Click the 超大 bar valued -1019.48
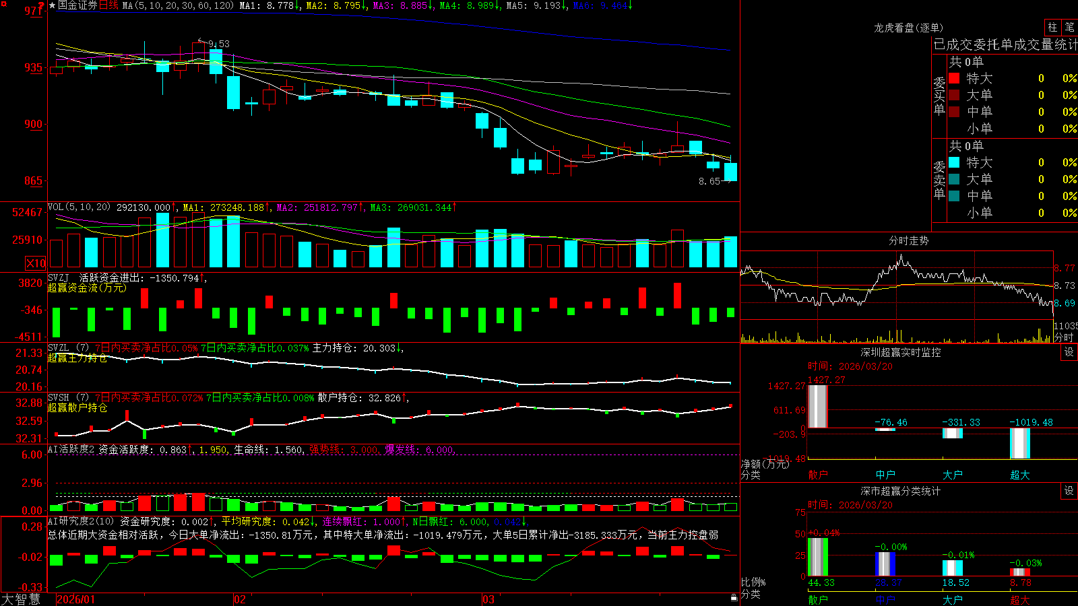Screen dimensions: 1078x606 click(1020, 443)
